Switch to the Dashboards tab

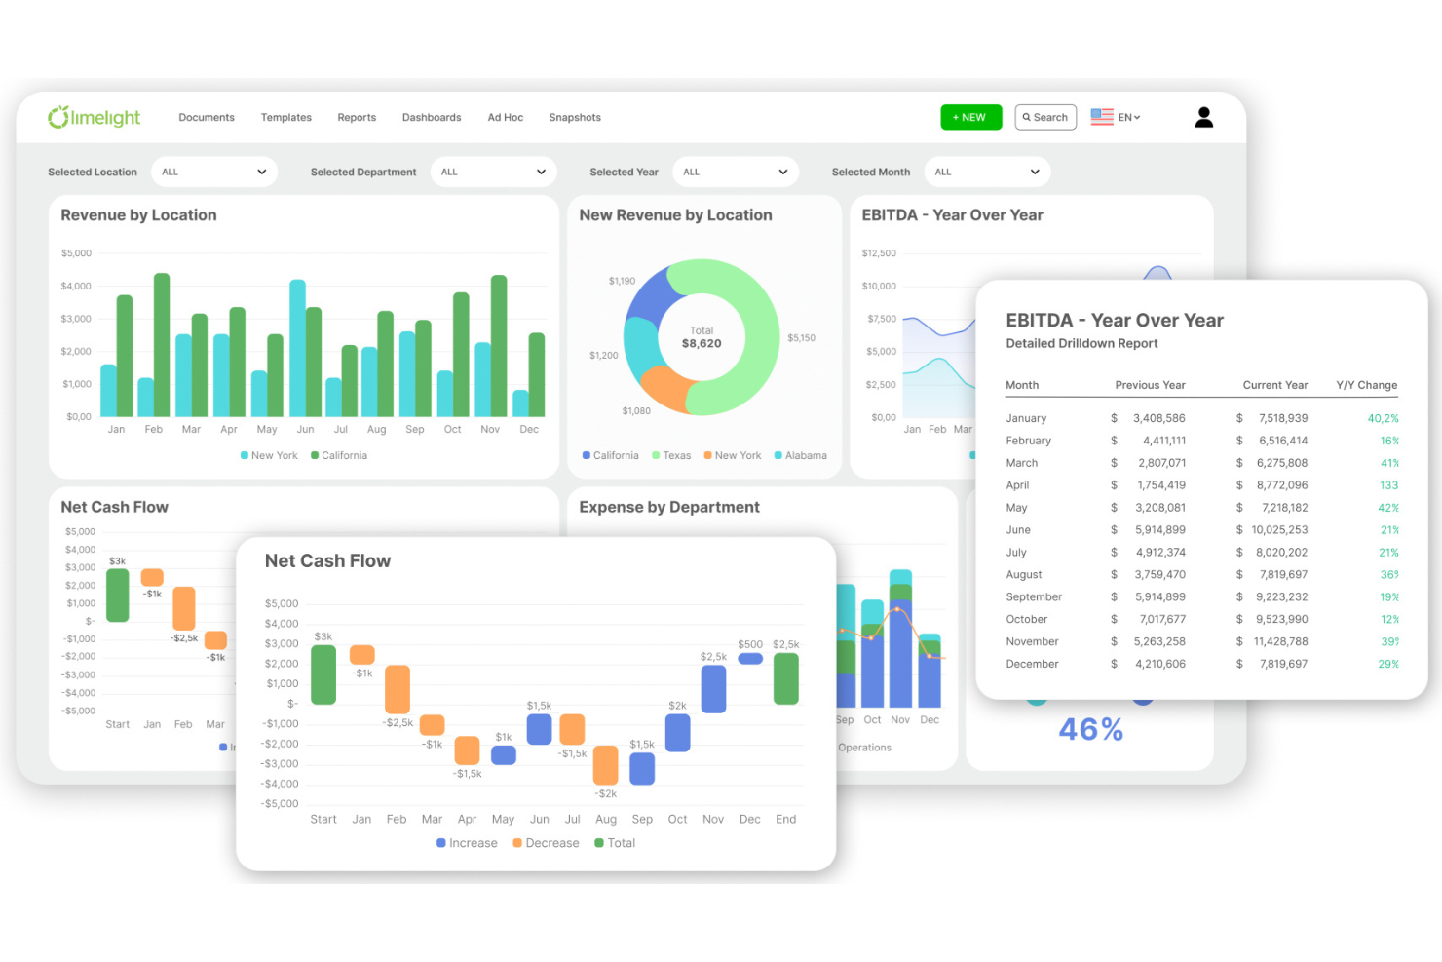coord(432,117)
